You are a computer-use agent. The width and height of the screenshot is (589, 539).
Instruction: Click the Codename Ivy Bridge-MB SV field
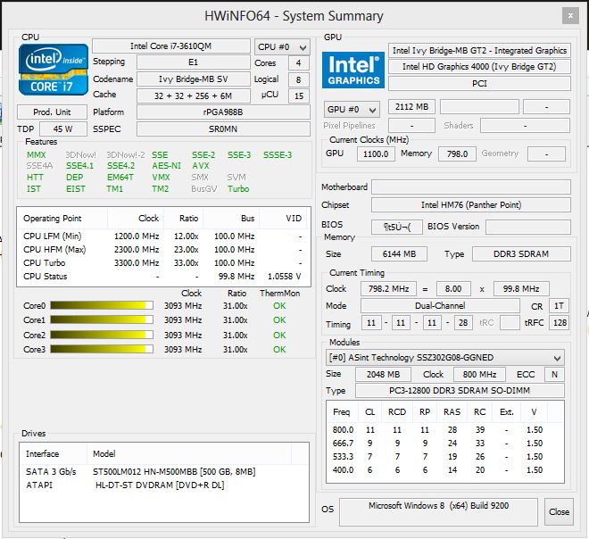point(193,79)
